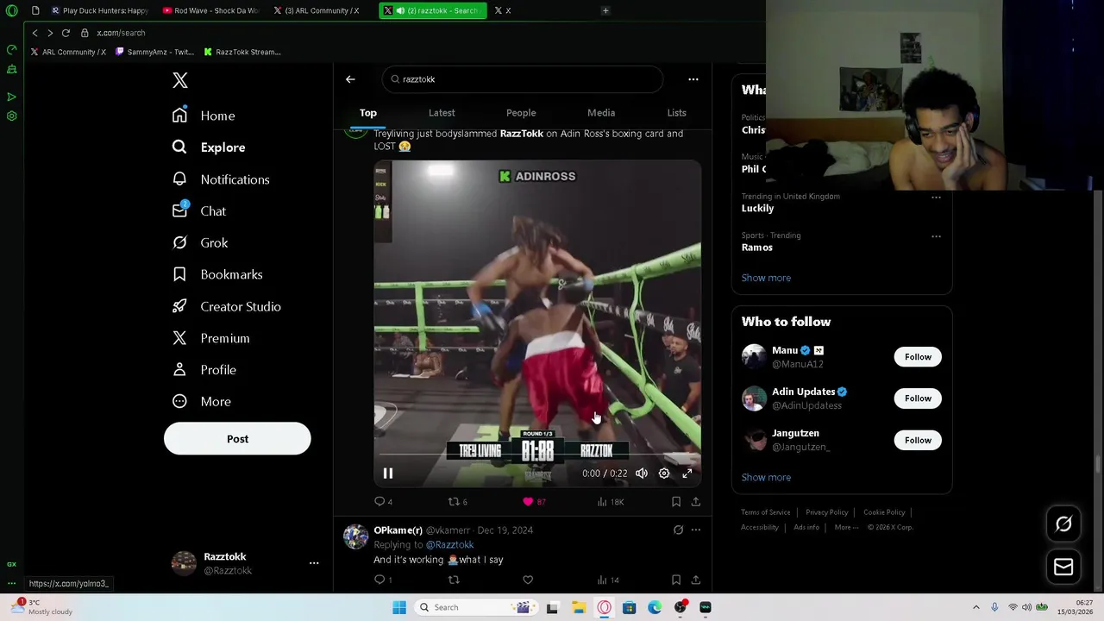1104x621 pixels.
Task: Follow Manu account
Action: 918,357
